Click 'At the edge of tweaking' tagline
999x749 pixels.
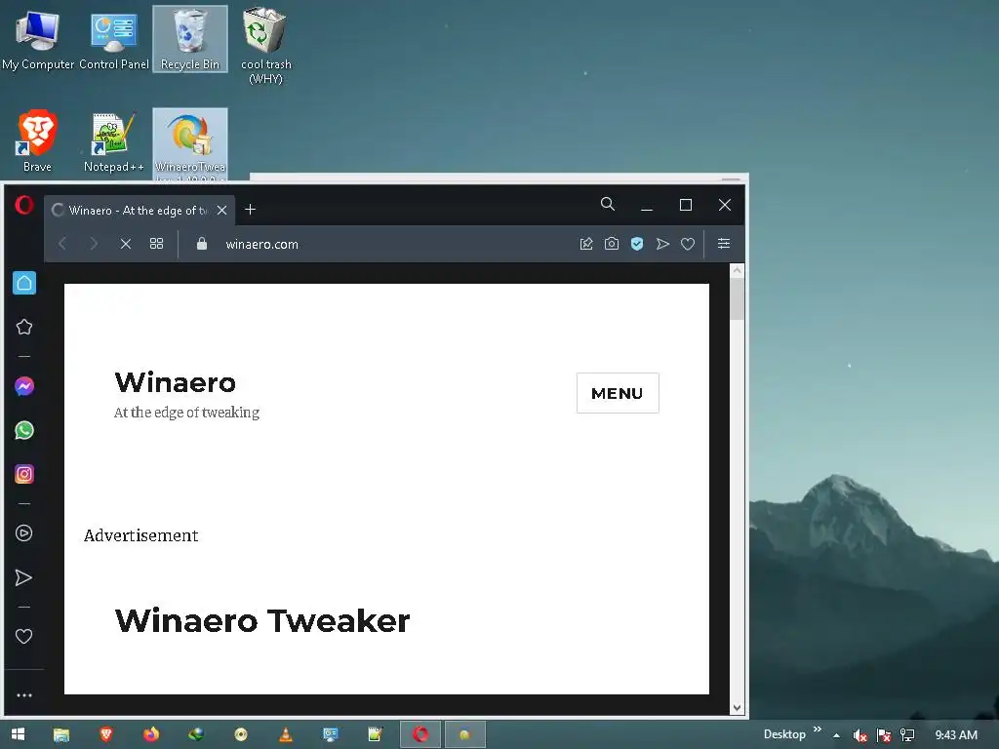(x=186, y=413)
